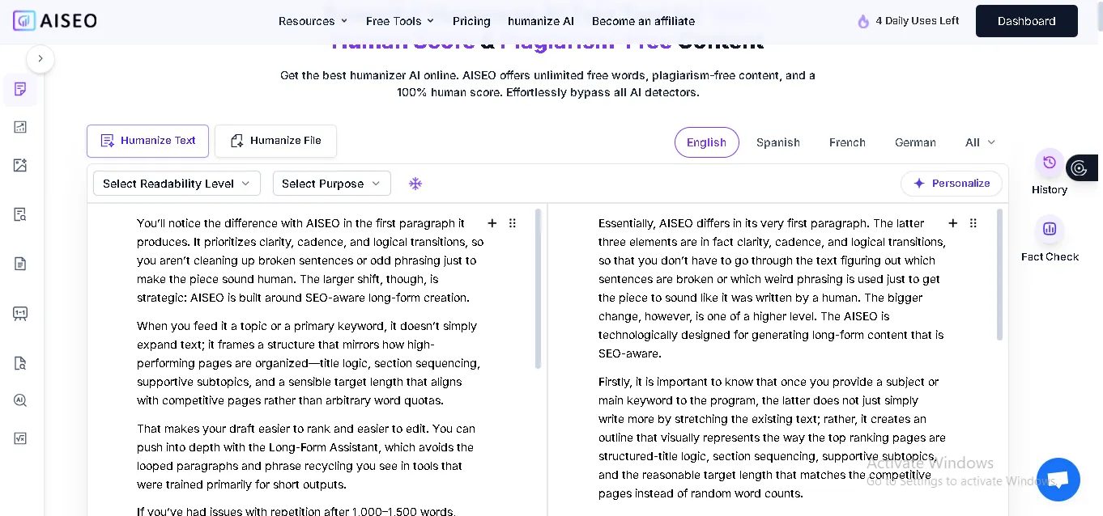Open the chart analytics sidebar icon
This screenshot has height=516, width=1103.
pyautogui.click(x=20, y=127)
